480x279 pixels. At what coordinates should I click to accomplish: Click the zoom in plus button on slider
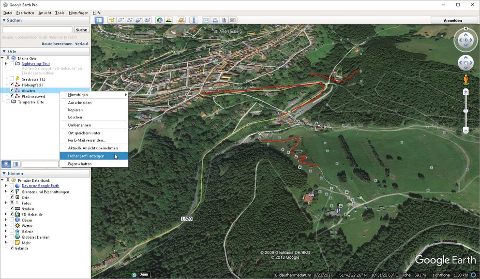click(x=465, y=92)
